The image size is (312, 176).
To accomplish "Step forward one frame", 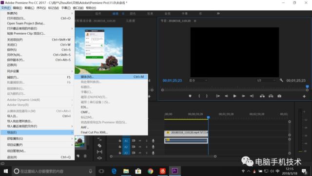I will pos(243,96).
